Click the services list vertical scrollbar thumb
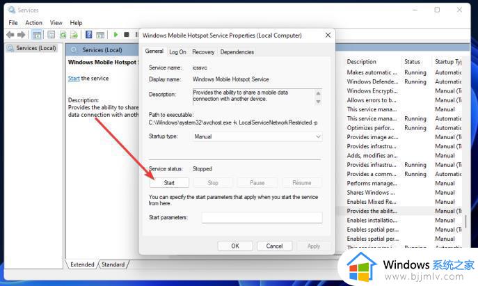The image size is (478, 286). click(465, 222)
